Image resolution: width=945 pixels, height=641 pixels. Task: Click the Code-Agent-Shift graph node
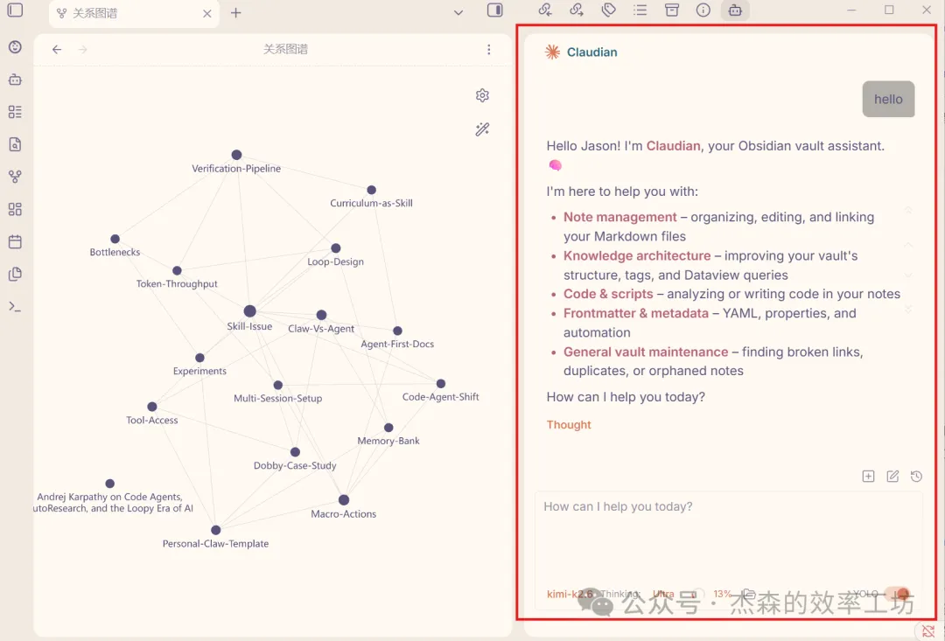pos(440,384)
